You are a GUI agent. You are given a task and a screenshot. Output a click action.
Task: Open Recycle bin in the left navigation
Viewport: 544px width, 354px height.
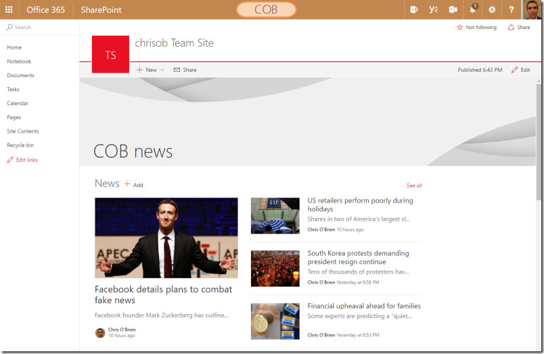click(x=20, y=145)
